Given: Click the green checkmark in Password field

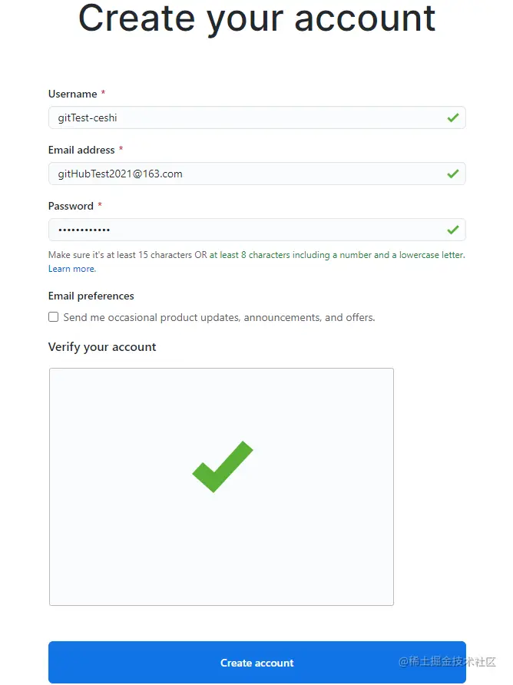Looking at the screenshot, I should (453, 230).
